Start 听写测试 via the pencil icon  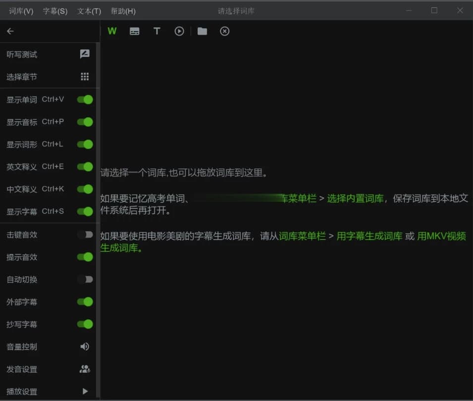[x=84, y=54]
